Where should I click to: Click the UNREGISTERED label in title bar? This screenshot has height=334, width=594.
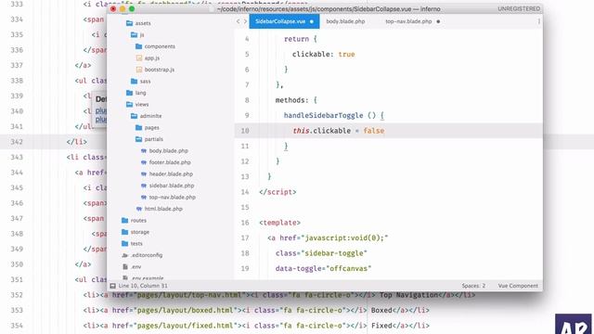(519, 8)
